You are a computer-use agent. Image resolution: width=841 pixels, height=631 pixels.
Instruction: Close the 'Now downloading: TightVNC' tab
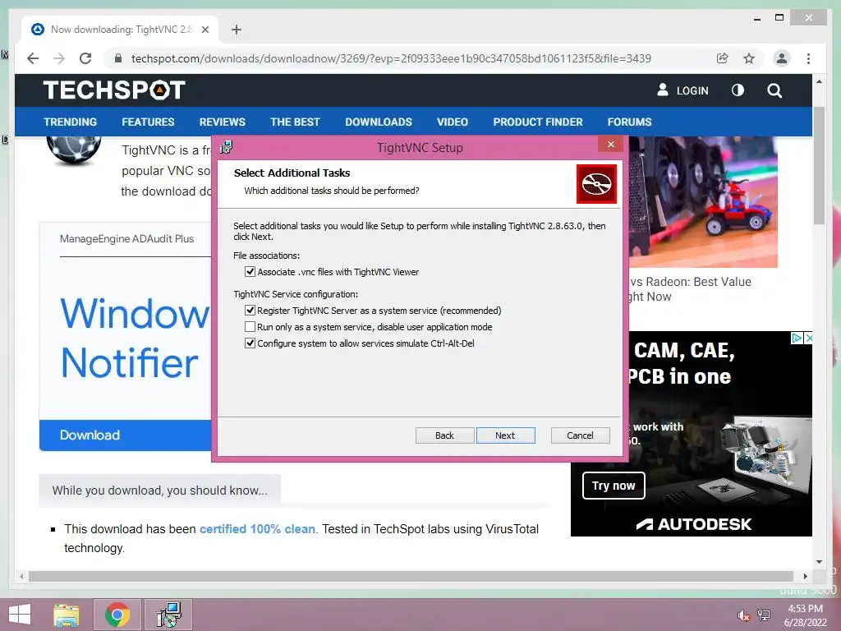pos(205,30)
